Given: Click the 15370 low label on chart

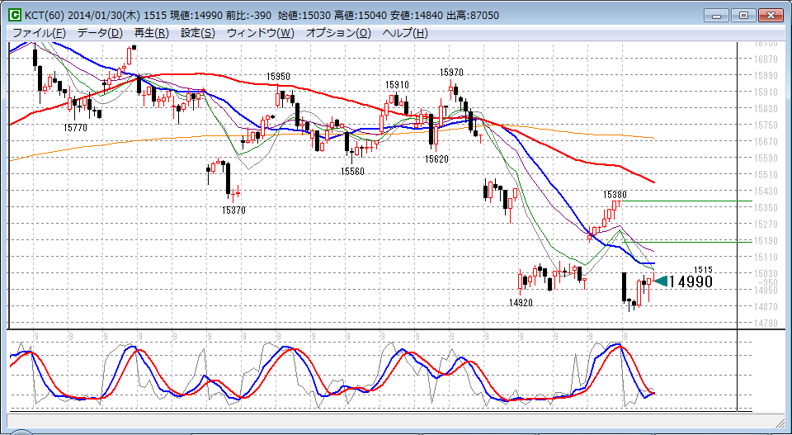Looking at the screenshot, I should (233, 210).
